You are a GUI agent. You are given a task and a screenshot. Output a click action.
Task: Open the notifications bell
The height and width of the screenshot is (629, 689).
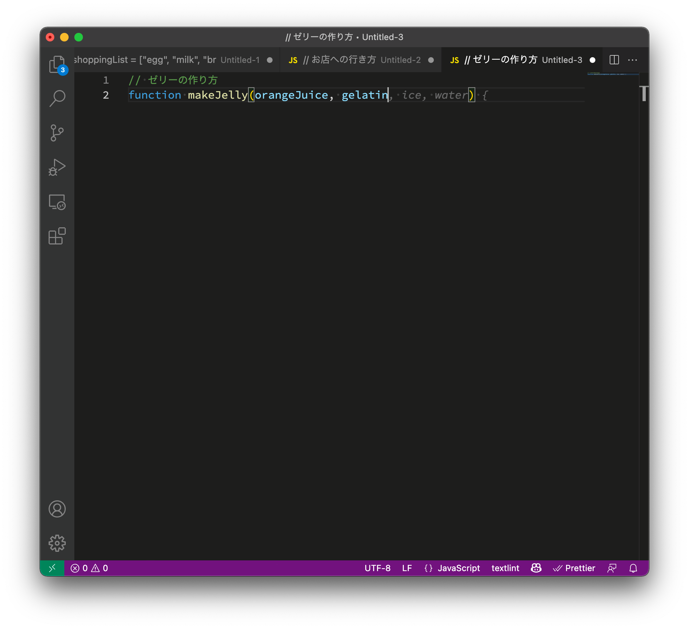[x=633, y=568]
